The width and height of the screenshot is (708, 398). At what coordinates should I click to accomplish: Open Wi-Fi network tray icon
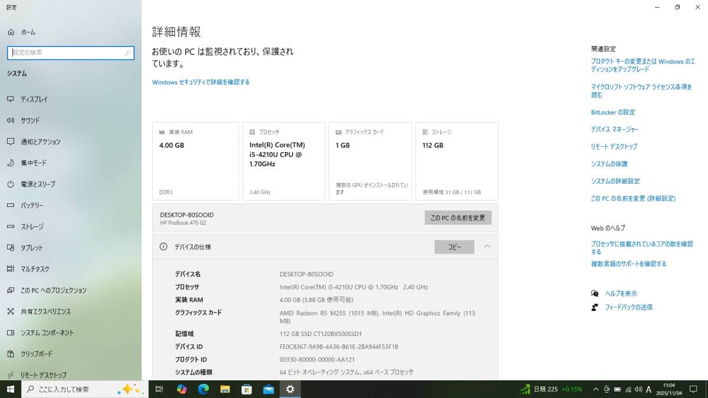(x=628, y=389)
